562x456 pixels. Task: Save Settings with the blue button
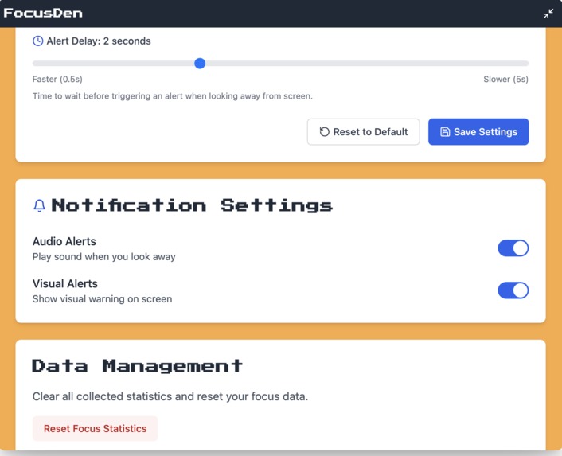478,132
